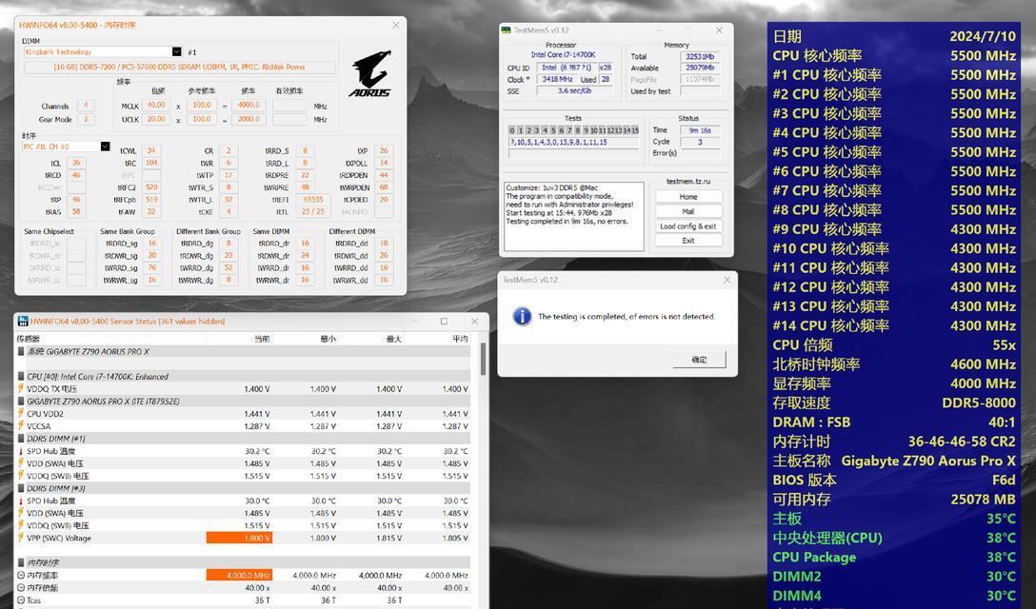Image resolution: width=1036 pixels, height=609 pixels.
Task: Click the Intel Core i7-14700K processor text in TestMem5
Action: pos(563,55)
